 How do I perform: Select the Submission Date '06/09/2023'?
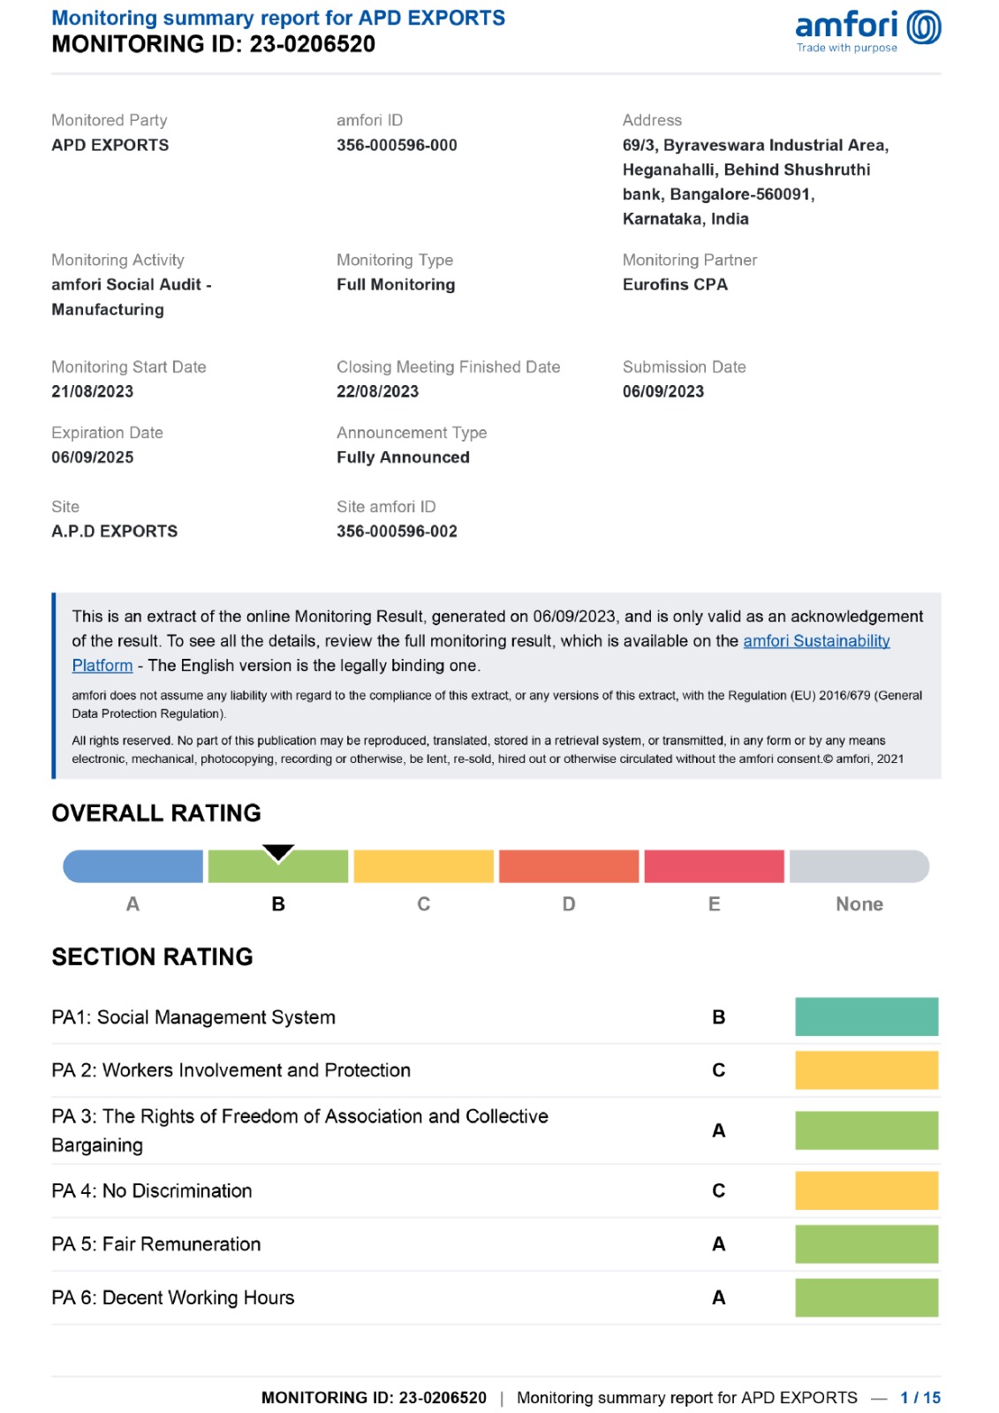663,391
